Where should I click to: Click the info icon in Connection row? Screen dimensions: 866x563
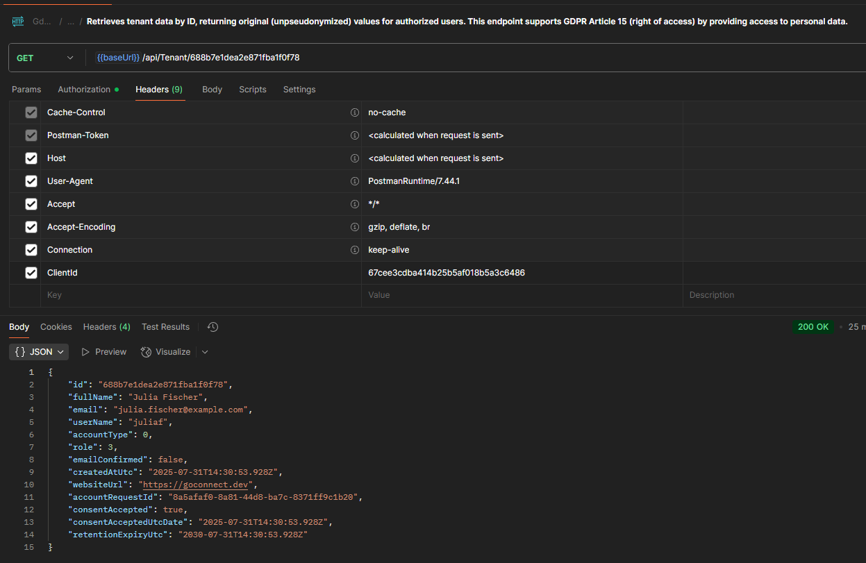point(355,250)
